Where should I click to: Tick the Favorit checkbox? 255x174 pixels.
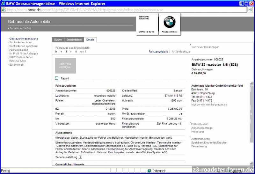click(x=57, y=78)
